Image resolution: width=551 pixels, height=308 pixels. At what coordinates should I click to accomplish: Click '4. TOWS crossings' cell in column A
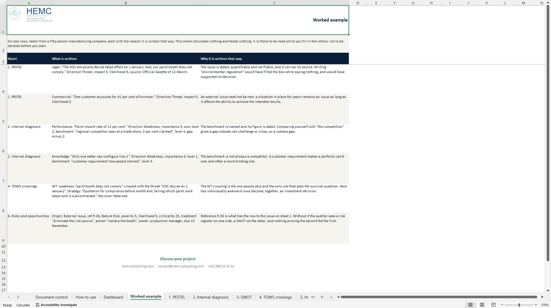(29, 198)
